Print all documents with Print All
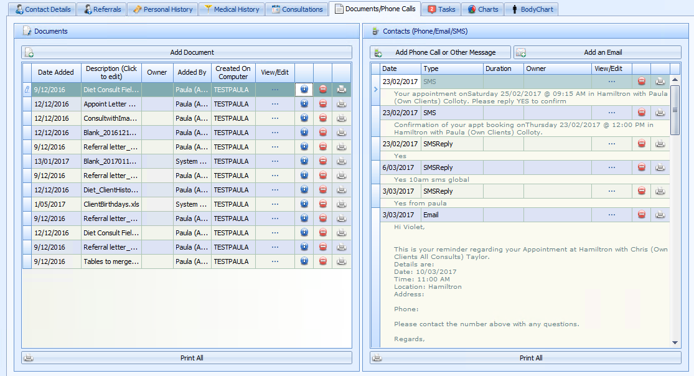The image size is (694, 376). click(x=187, y=358)
